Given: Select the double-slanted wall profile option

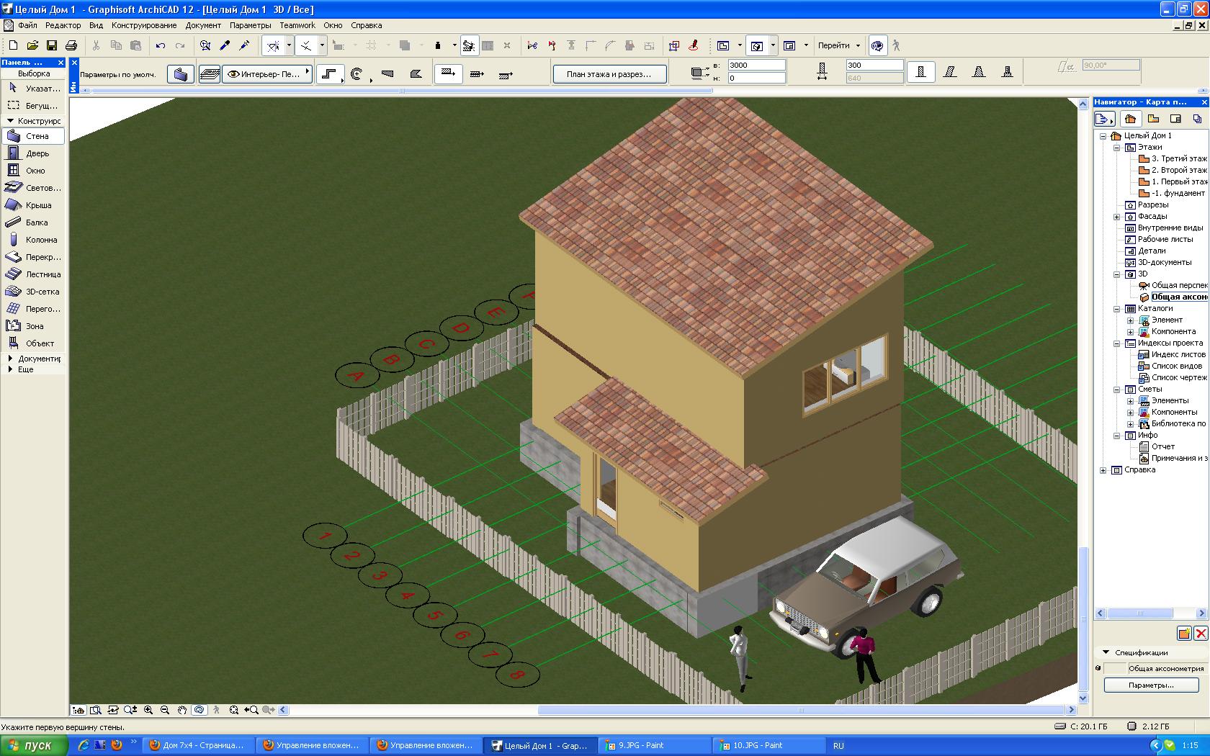Looking at the screenshot, I should point(979,72).
